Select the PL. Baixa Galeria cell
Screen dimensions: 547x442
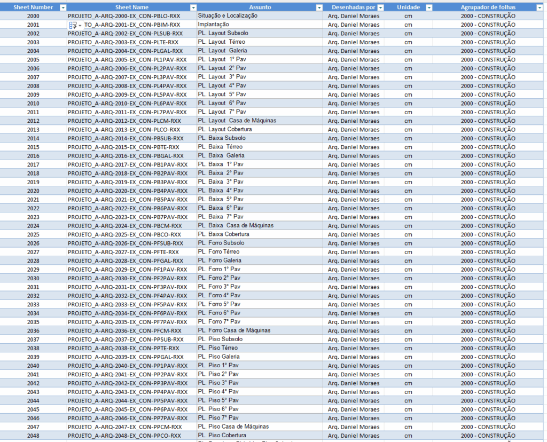[260, 156]
